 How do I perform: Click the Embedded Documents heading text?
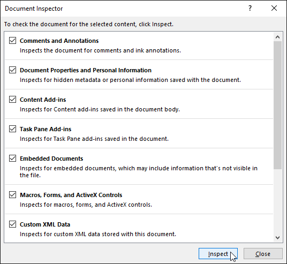tap(51, 159)
